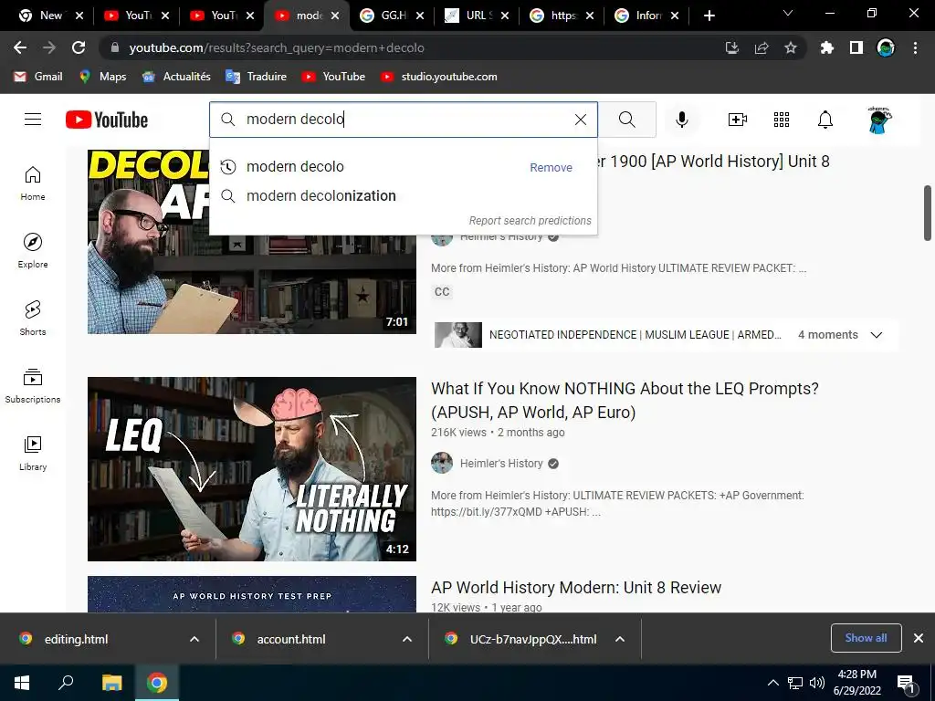Open the volume control in the tray
The image size is (935, 701).
pyautogui.click(x=817, y=683)
